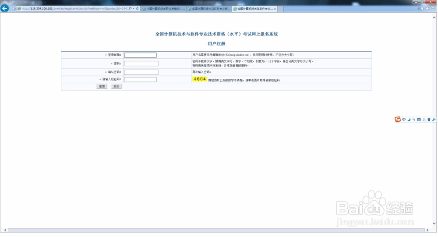Click the 返回 button
Screen dimensions: 438x237
pyautogui.click(x=116, y=86)
